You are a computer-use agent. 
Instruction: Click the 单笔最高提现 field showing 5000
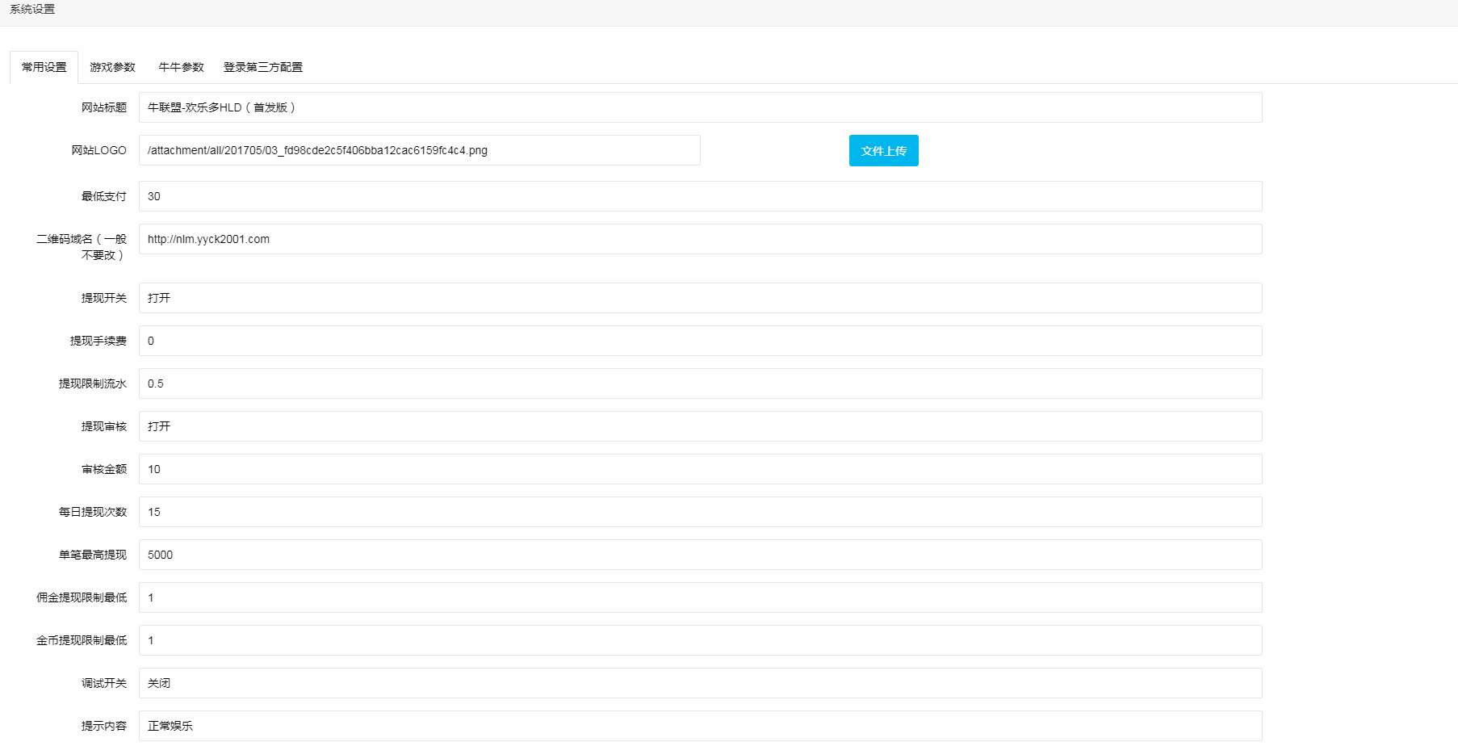[700, 555]
